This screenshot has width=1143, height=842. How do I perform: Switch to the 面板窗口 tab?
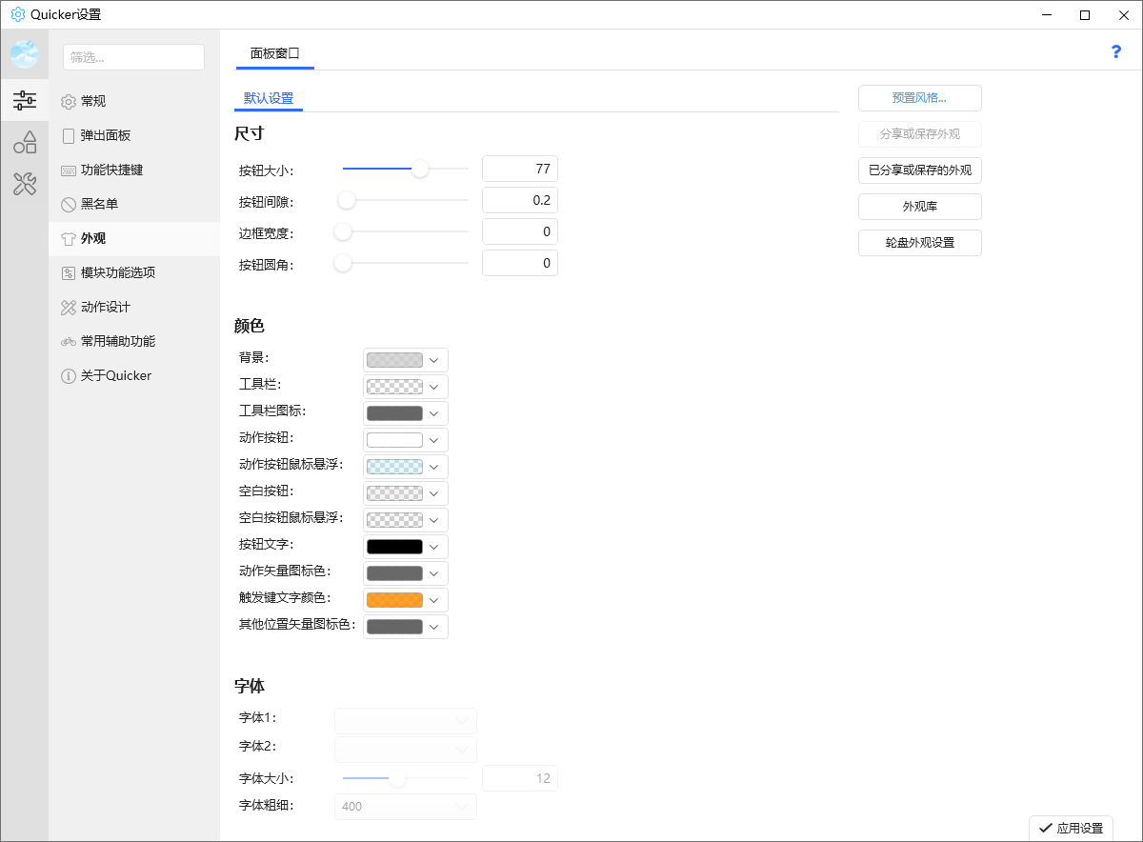pyautogui.click(x=274, y=53)
